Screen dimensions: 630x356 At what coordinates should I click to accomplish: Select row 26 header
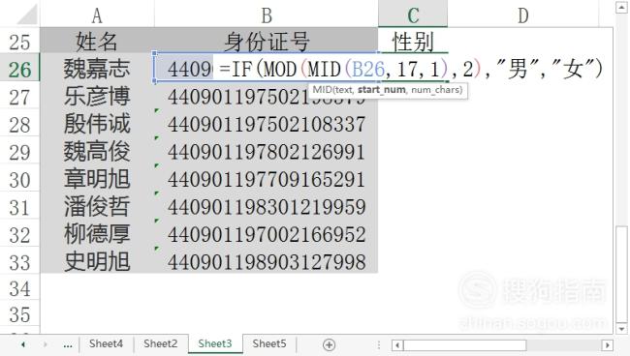tap(19, 69)
